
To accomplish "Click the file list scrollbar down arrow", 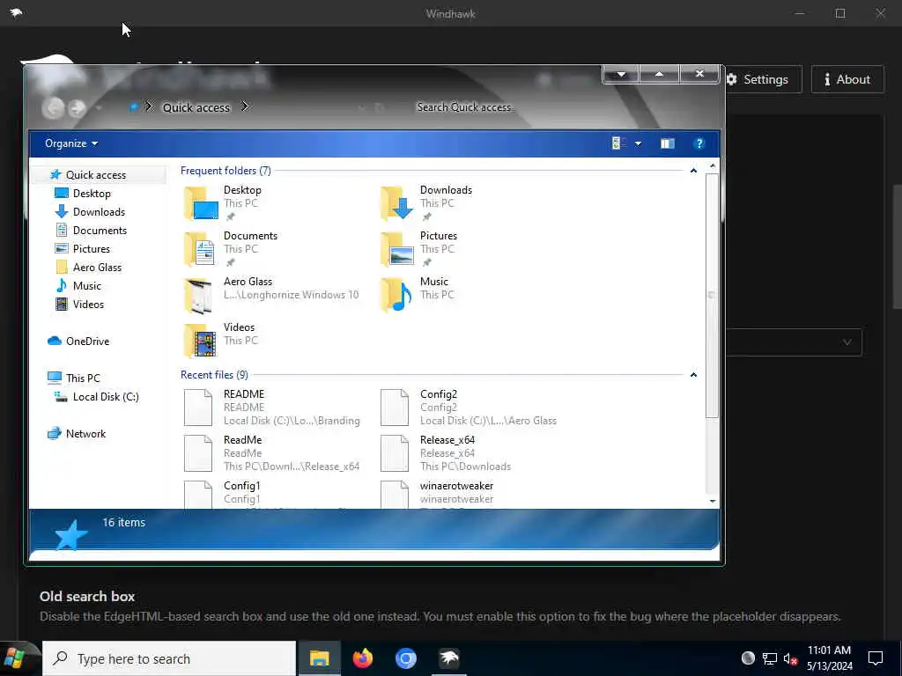I will pyautogui.click(x=712, y=501).
